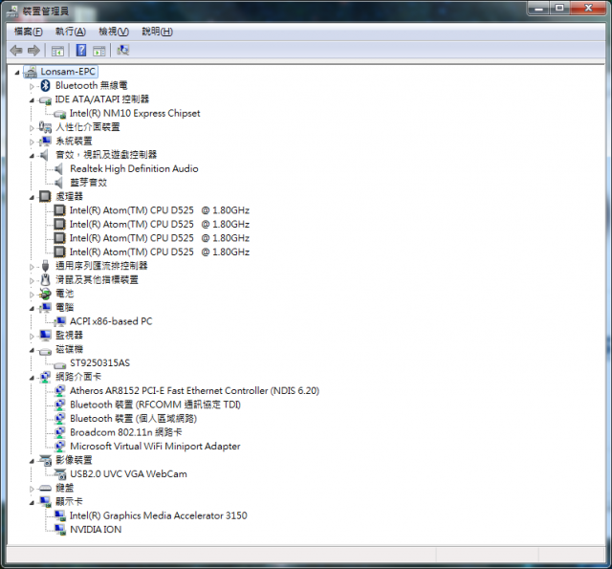Click the Forward arrow toolbar icon
This screenshot has height=569, width=612.
[x=34, y=51]
